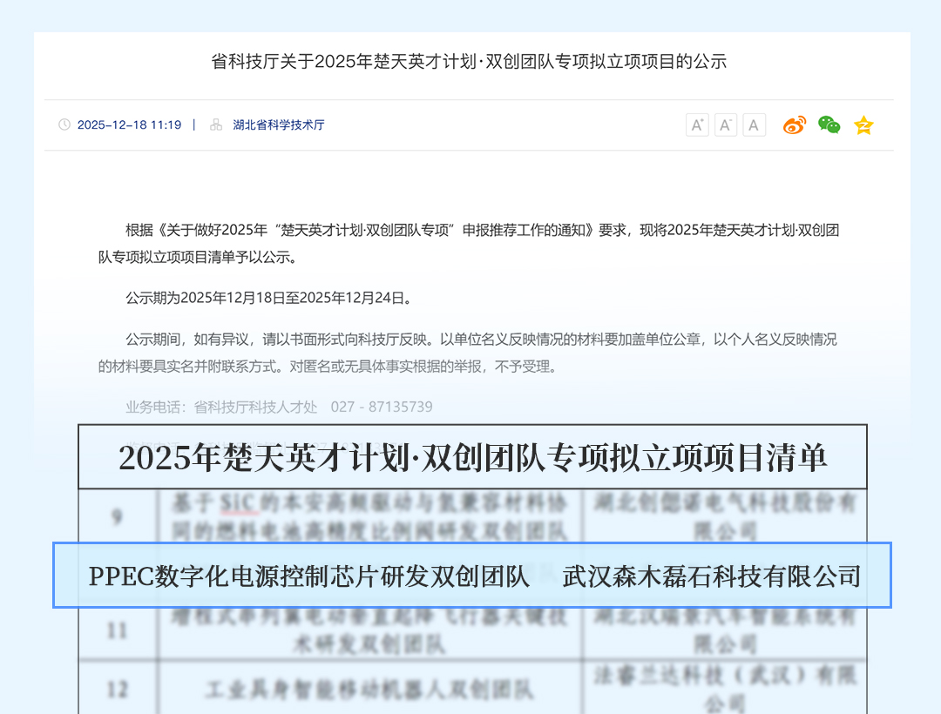Viewport: 941px width, 714px height.
Task: Click the clock icon beside the publish date
Action: click(64, 125)
